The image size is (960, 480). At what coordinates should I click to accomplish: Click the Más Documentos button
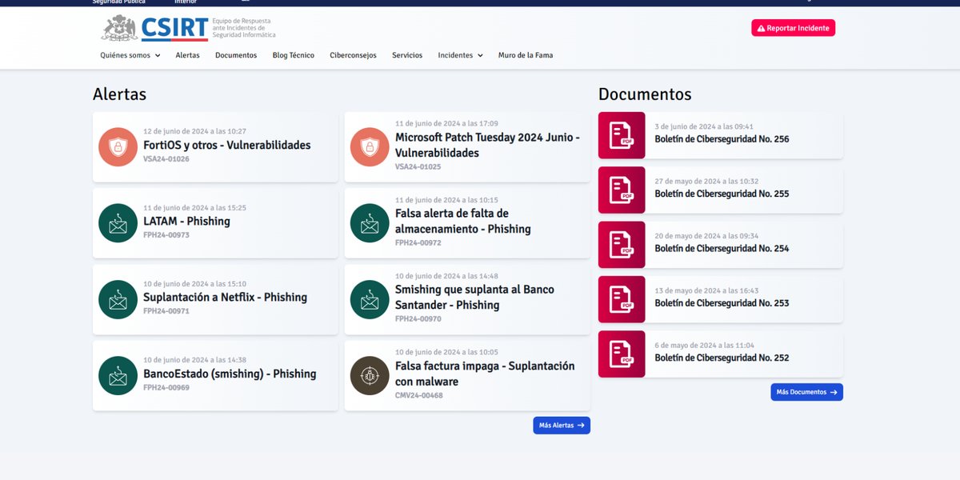click(x=806, y=392)
